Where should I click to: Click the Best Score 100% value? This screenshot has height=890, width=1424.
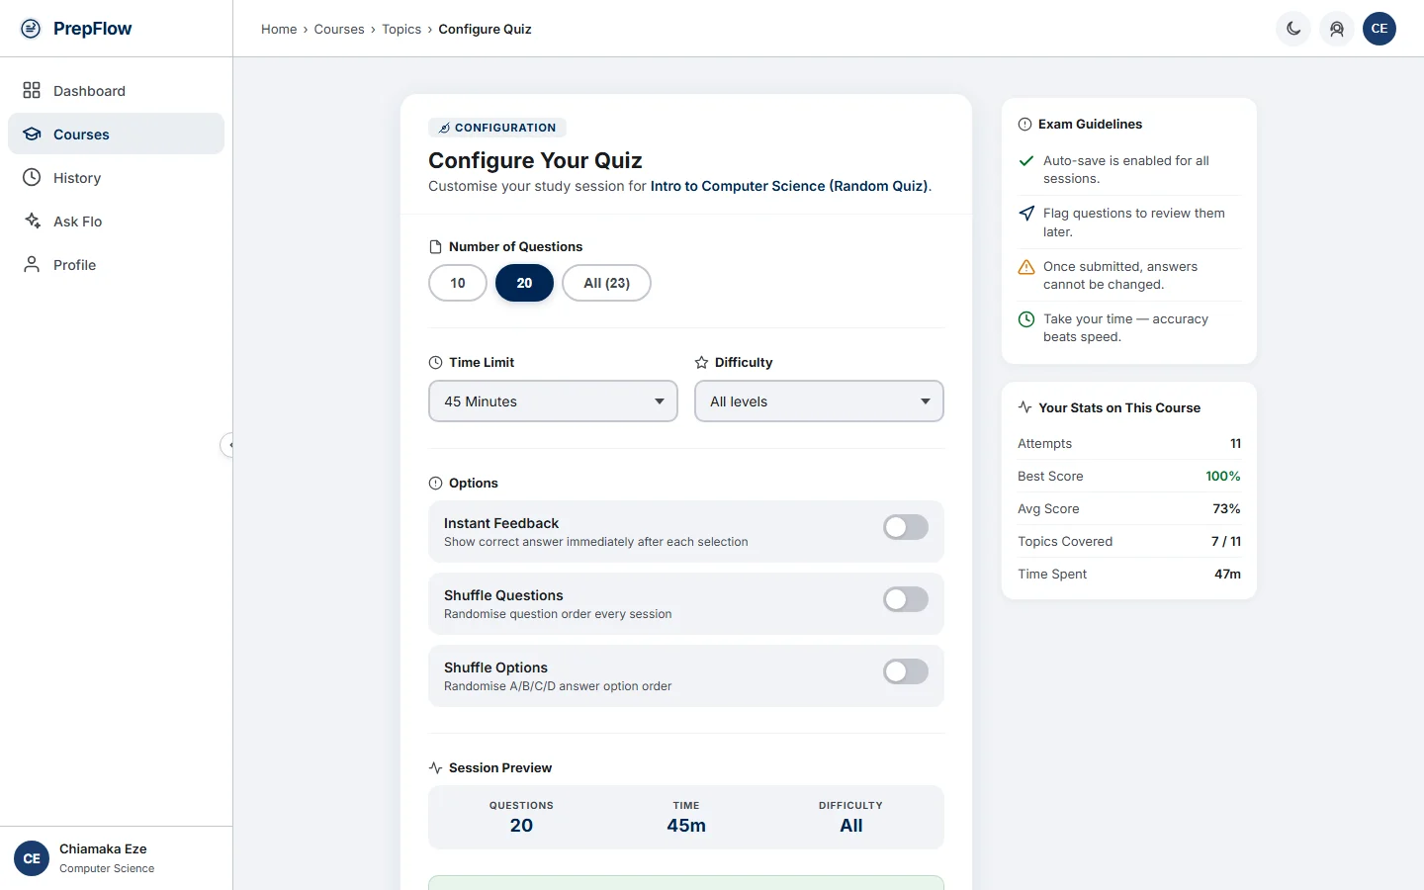click(x=1223, y=477)
